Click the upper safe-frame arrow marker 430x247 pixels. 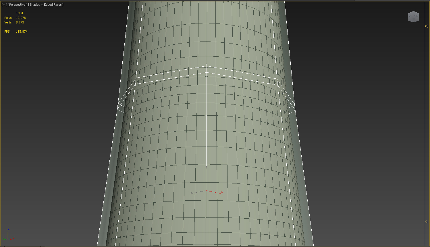coord(427,26)
